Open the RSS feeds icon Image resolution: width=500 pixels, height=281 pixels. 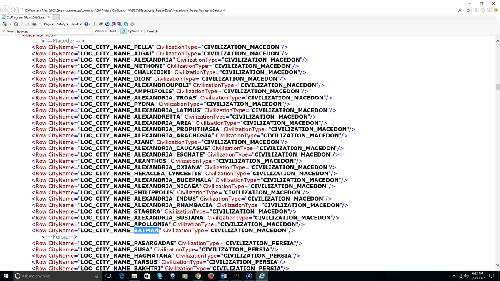click(16, 24)
